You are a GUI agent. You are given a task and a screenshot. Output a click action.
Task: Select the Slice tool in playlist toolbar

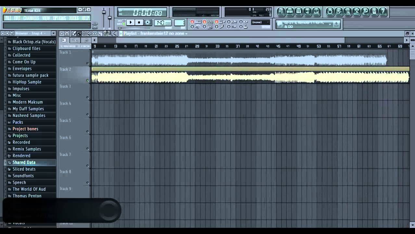(x=100, y=33)
